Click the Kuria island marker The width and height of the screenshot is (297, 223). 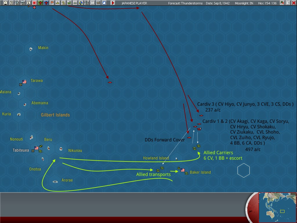click(19, 114)
